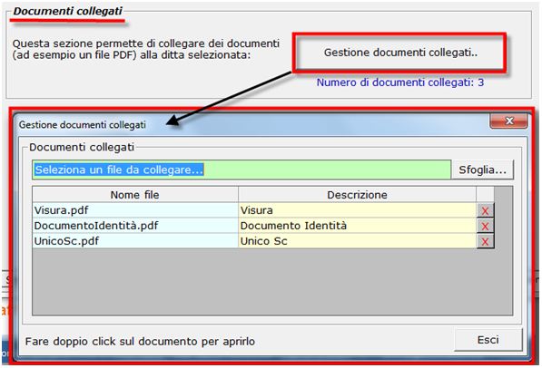542x368 pixels.
Task: Delete the Visura.pdf row with red X
Action: 485,210
